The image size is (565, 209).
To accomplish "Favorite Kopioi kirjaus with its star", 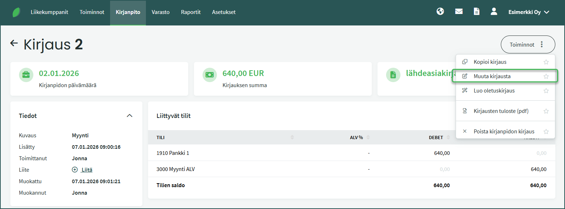I will pyautogui.click(x=546, y=62).
